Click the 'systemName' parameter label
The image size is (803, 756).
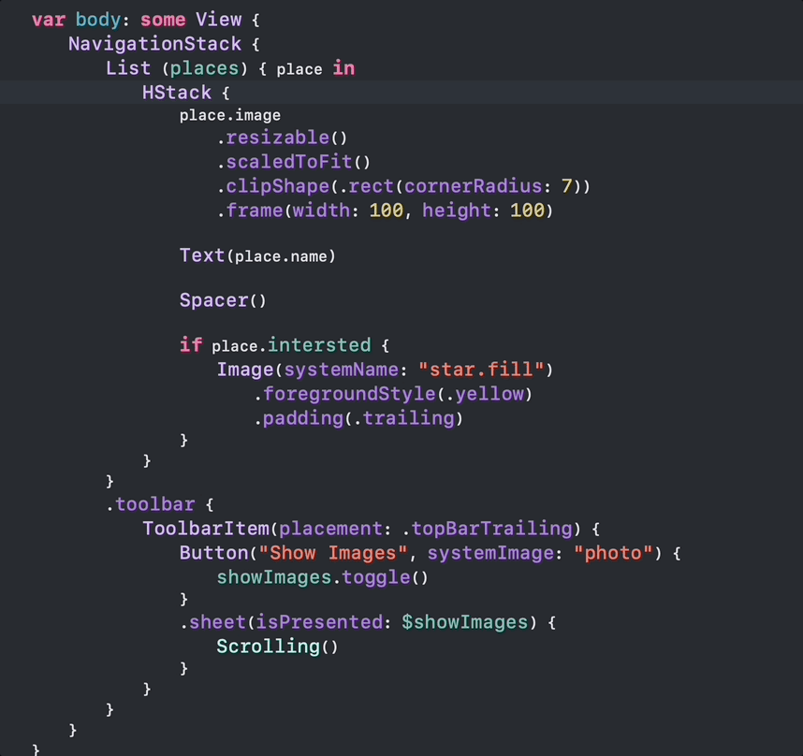341,370
